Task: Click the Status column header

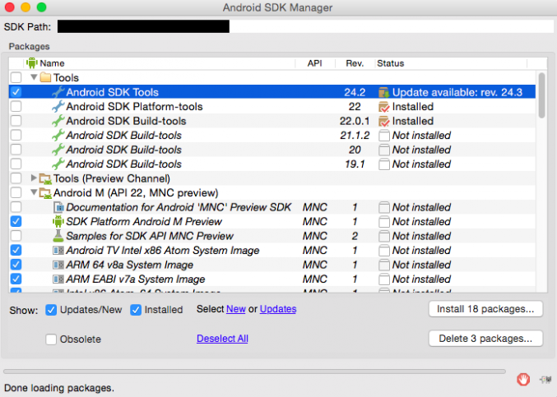Action: [451, 63]
